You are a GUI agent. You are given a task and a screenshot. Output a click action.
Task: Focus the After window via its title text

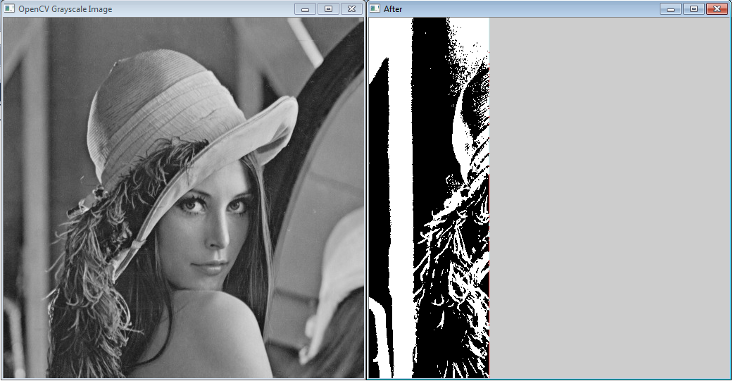coord(393,9)
